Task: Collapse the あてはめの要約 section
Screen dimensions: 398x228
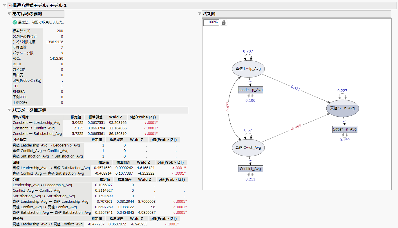Action: pyautogui.click(x=9, y=14)
